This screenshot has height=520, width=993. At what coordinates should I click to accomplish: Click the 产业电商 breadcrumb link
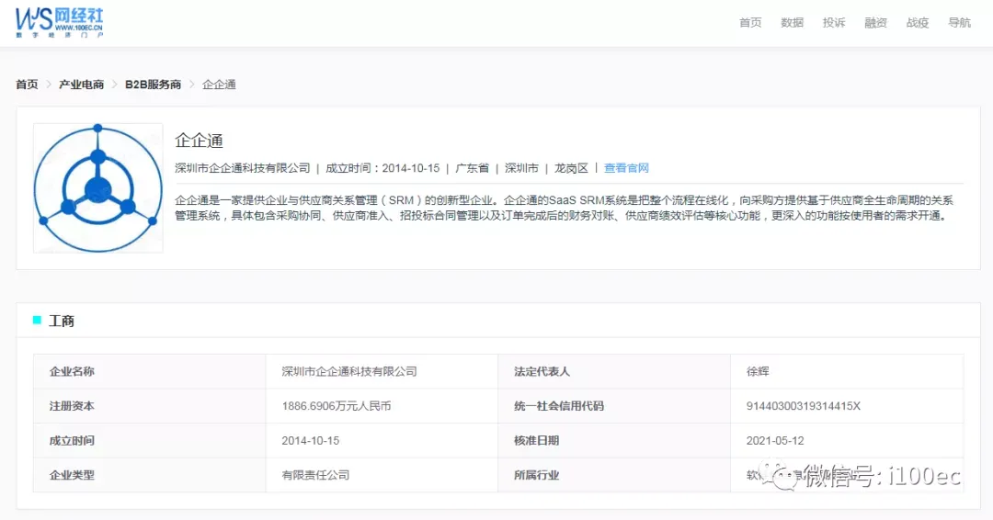point(81,85)
